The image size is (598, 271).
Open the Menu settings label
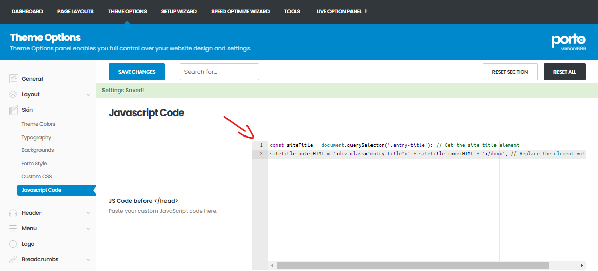(29, 229)
